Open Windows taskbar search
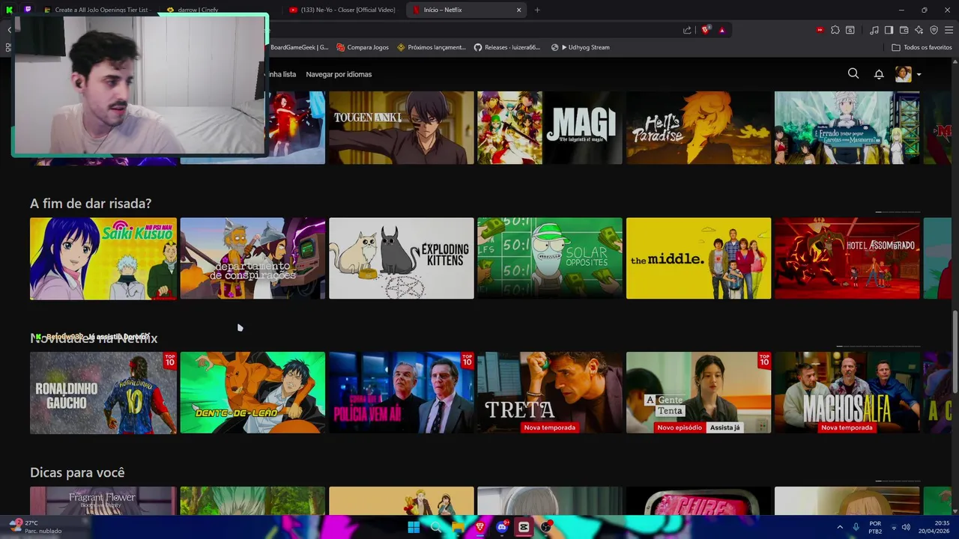959x539 pixels. (x=435, y=527)
